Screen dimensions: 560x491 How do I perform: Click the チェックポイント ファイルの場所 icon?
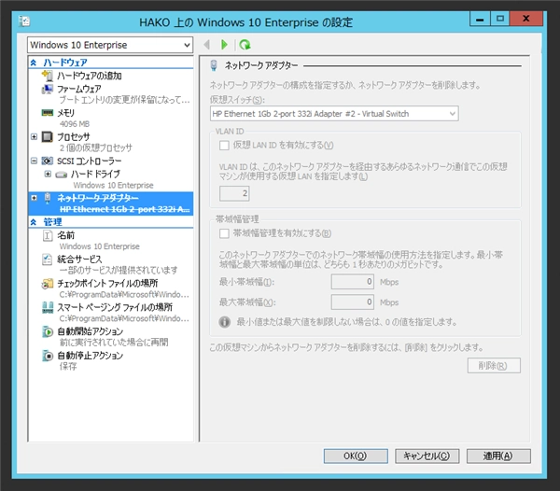click(x=48, y=284)
